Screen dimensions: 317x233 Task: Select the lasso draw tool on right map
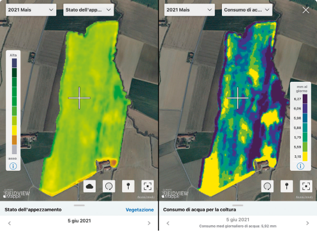(x=267, y=186)
